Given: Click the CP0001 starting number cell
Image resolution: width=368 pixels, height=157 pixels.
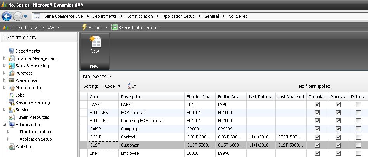Looking at the screenshot, I should [200, 129].
